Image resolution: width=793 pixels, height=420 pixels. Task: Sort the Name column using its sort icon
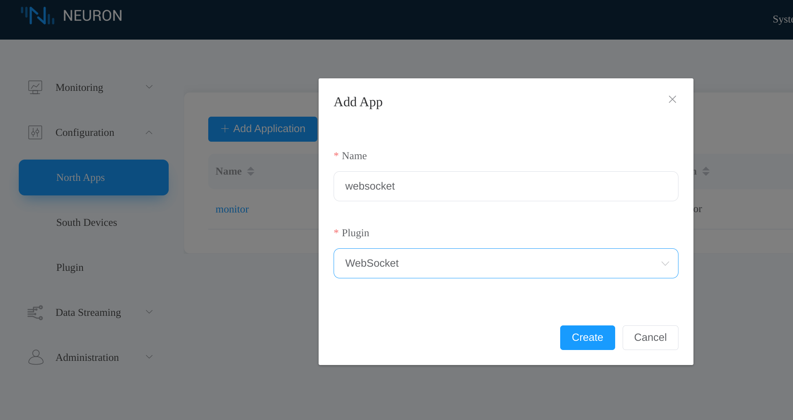tap(251, 171)
